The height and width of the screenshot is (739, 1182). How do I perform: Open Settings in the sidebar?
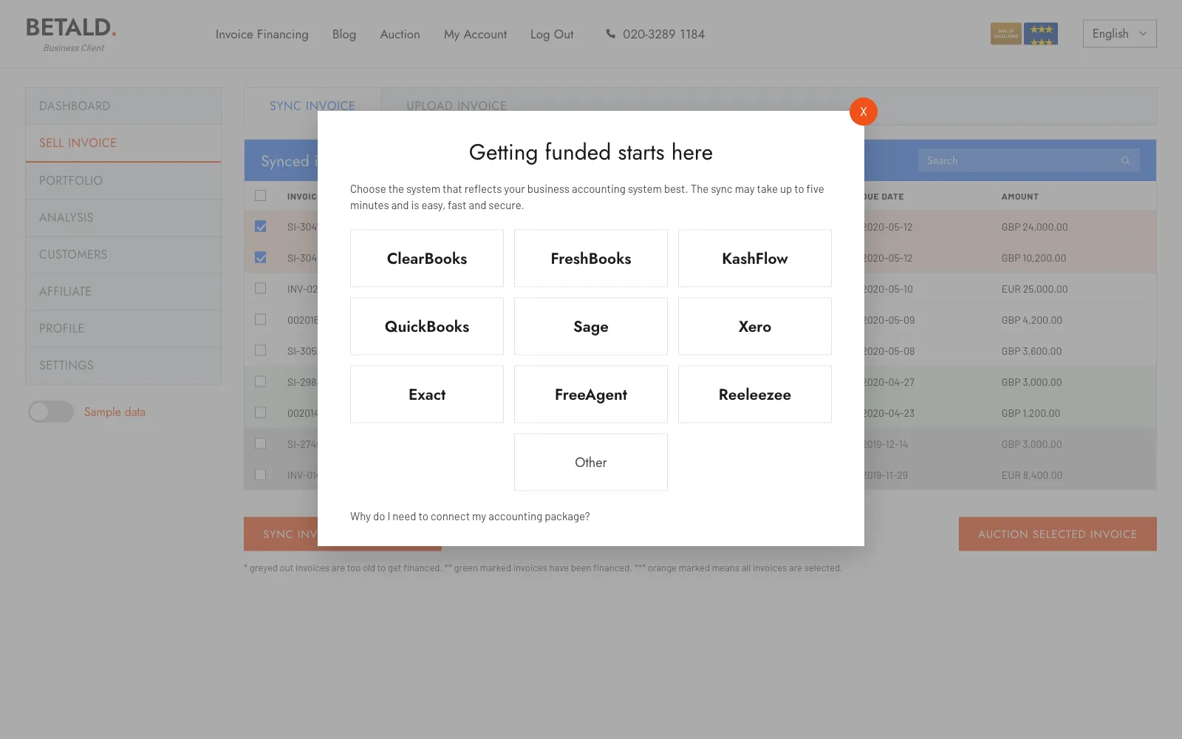click(x=123, y=365)
